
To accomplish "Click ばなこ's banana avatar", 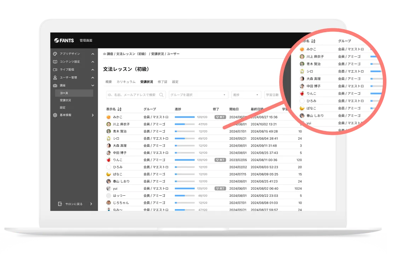I will 109,174.
